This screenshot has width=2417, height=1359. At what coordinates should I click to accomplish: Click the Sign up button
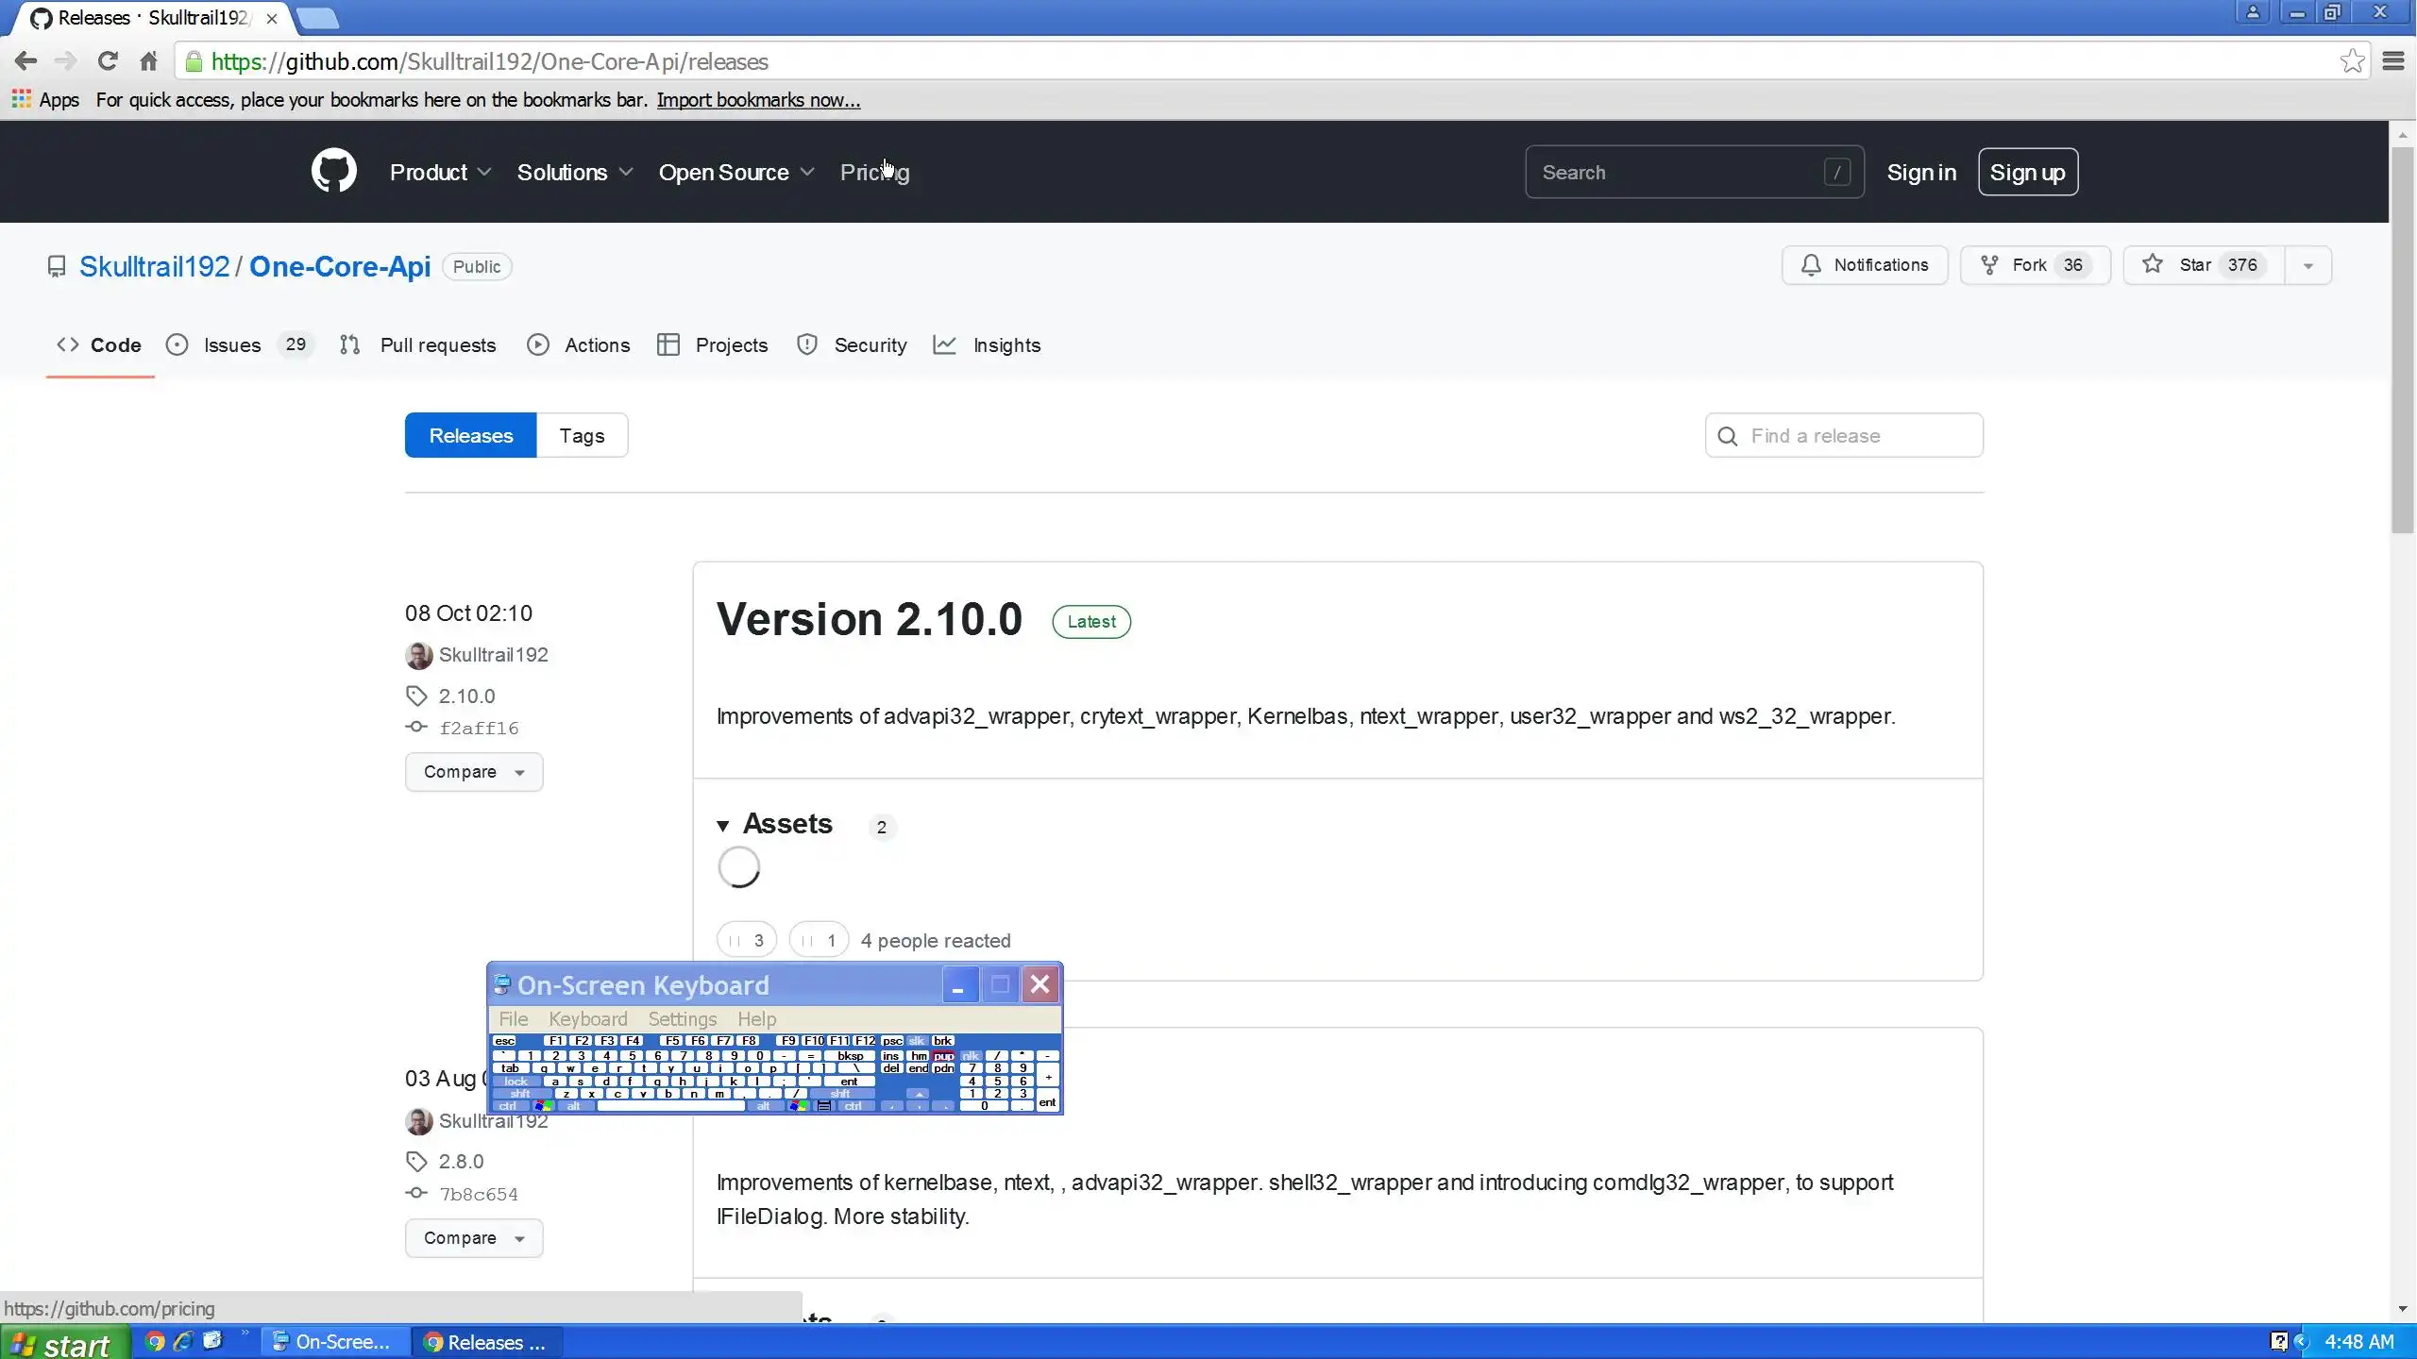(2027, 172)
